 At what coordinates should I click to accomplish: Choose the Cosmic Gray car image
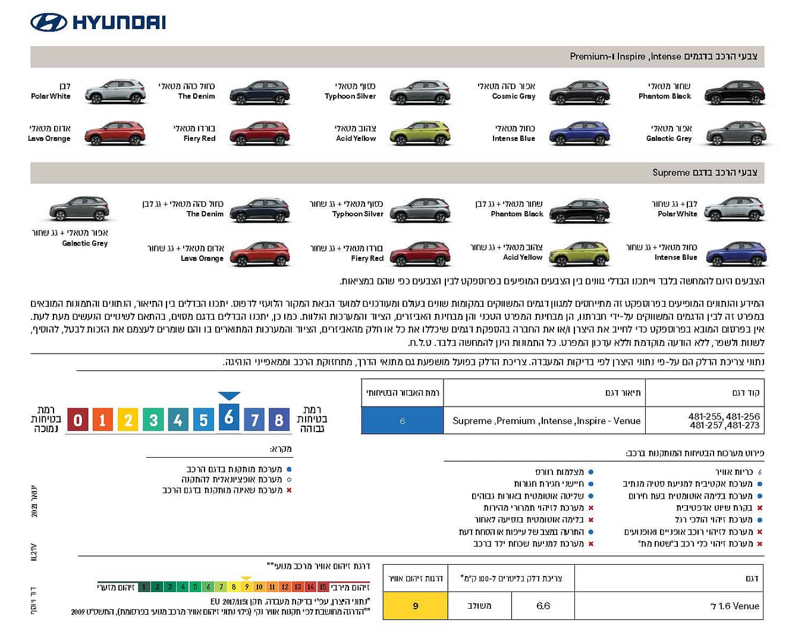pos(580,92)
